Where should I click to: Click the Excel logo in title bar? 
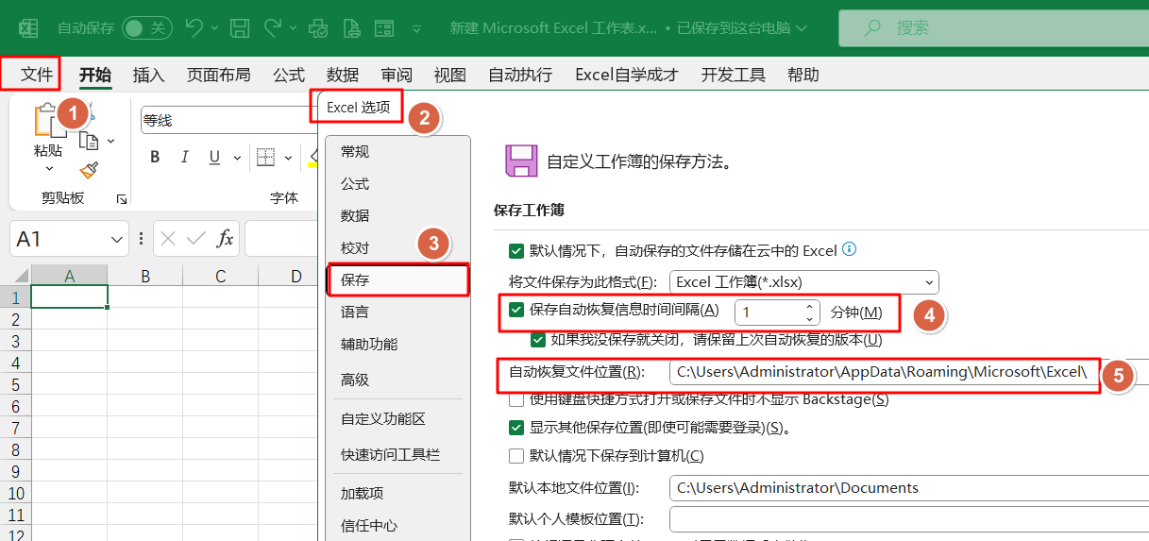[29, 28]
